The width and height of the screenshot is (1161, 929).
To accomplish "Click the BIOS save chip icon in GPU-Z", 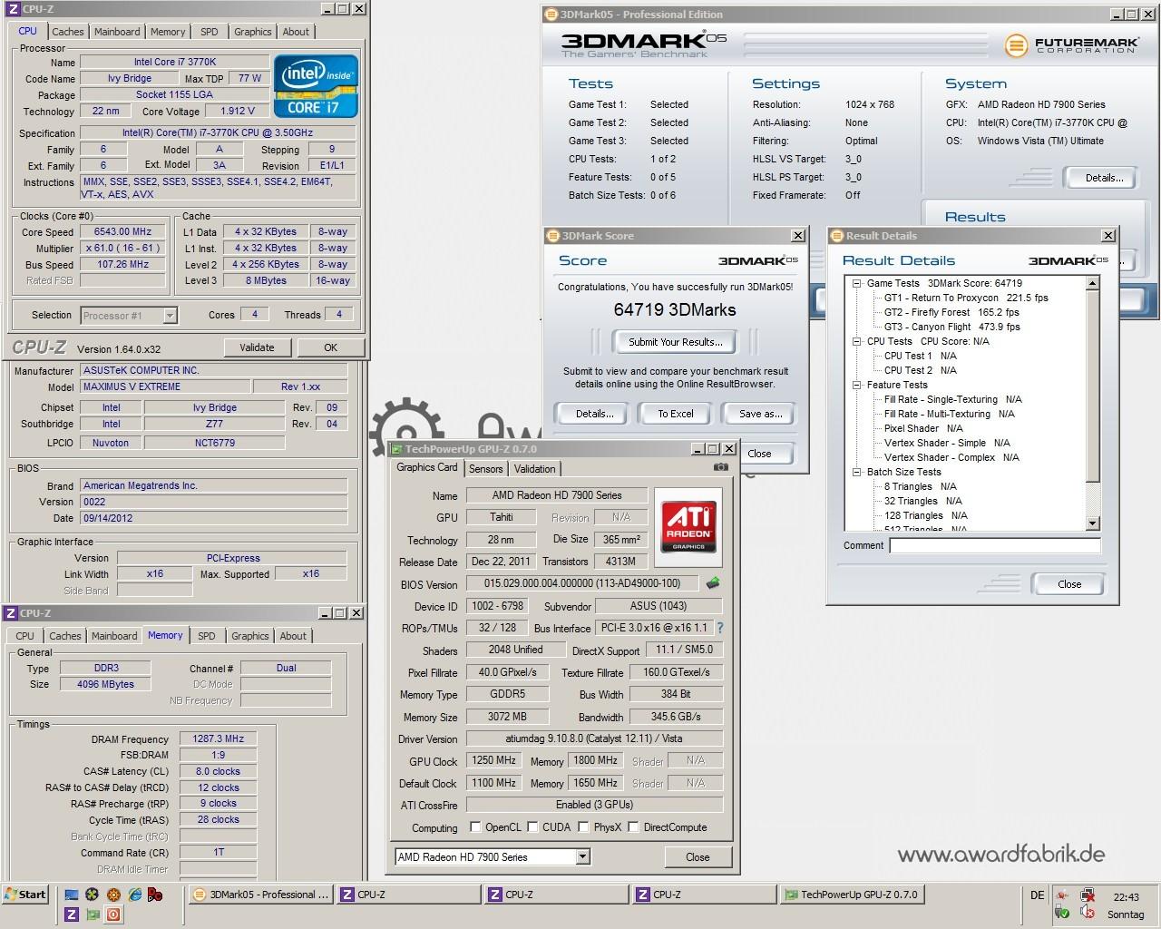I will tap(713, 583).
